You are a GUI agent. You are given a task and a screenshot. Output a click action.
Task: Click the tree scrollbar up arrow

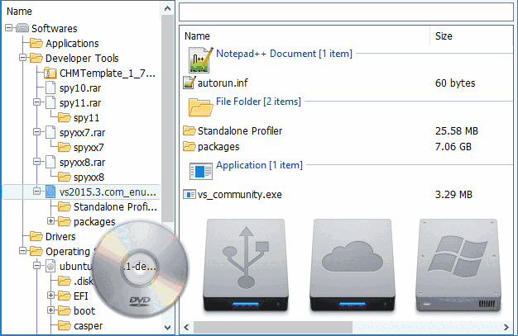167,8
